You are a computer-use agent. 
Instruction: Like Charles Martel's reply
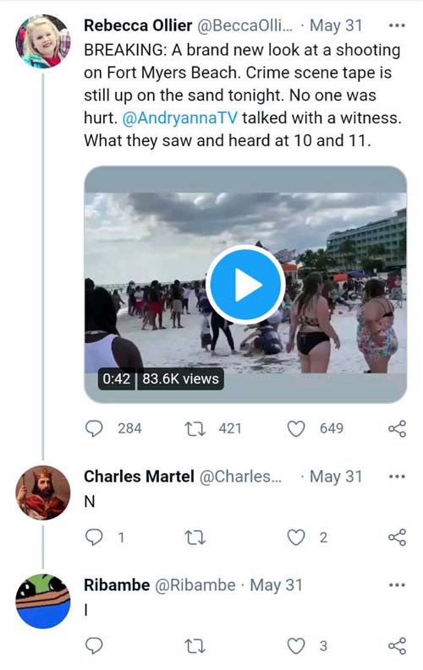(x=296, y=537)
